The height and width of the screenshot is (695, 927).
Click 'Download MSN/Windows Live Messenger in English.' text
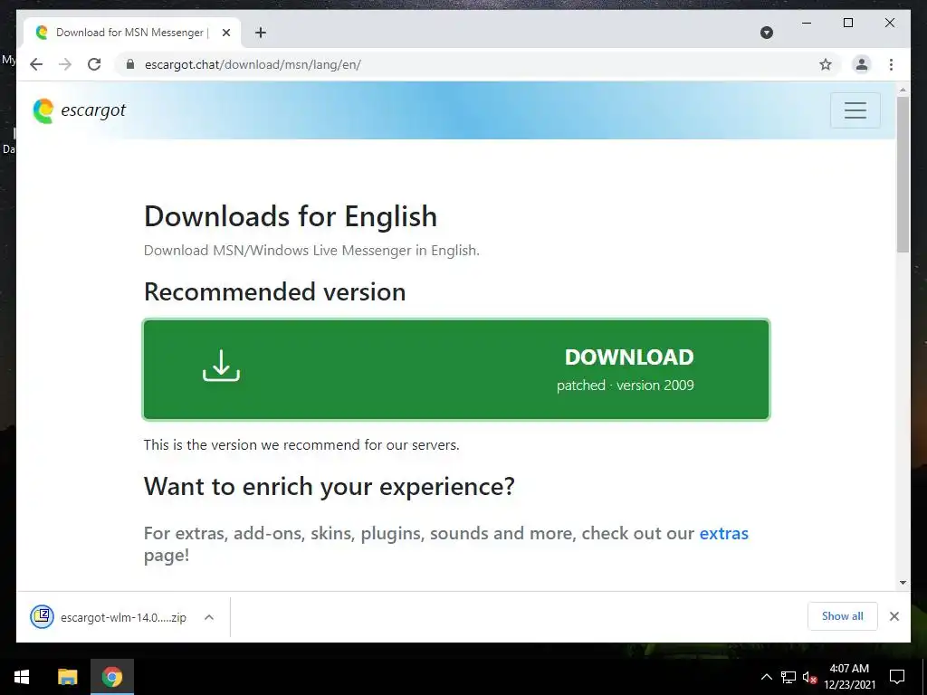[x=311, y=250]
